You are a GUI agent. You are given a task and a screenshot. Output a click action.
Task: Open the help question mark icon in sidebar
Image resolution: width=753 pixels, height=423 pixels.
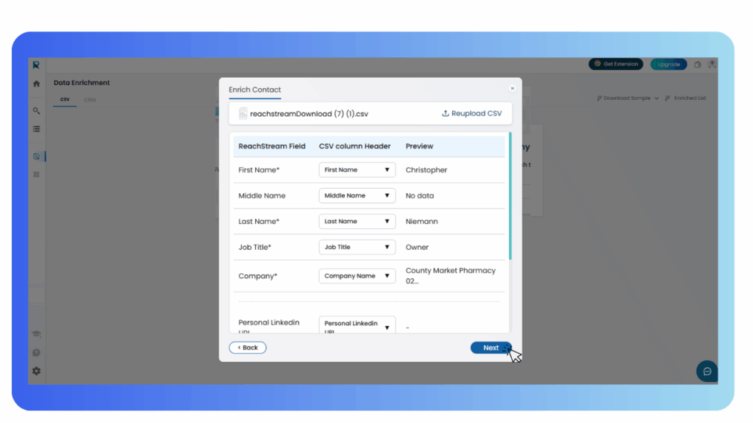(37, 353)
